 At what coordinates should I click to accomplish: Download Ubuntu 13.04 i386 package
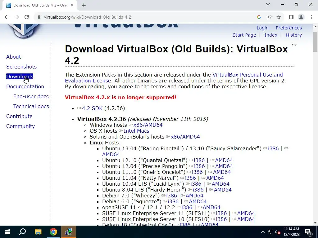click(273, 148)
